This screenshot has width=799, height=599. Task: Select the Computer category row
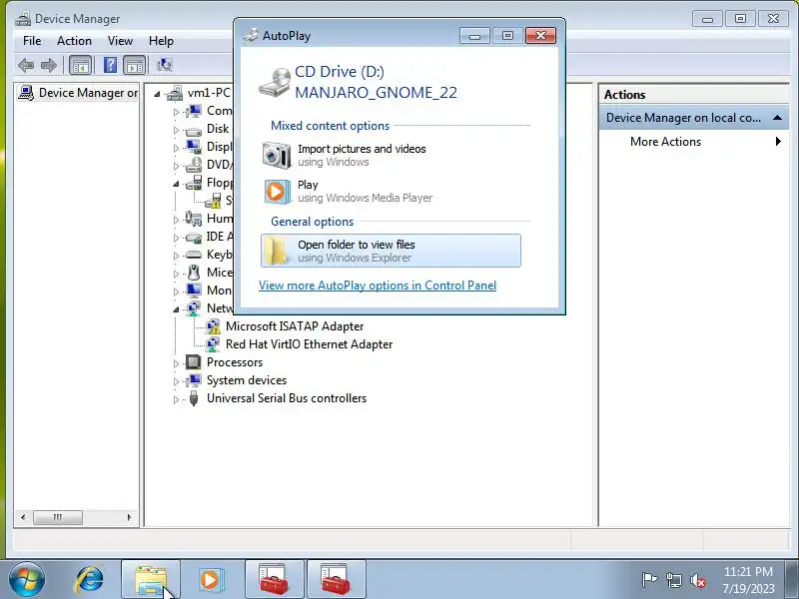coord(209,111)
